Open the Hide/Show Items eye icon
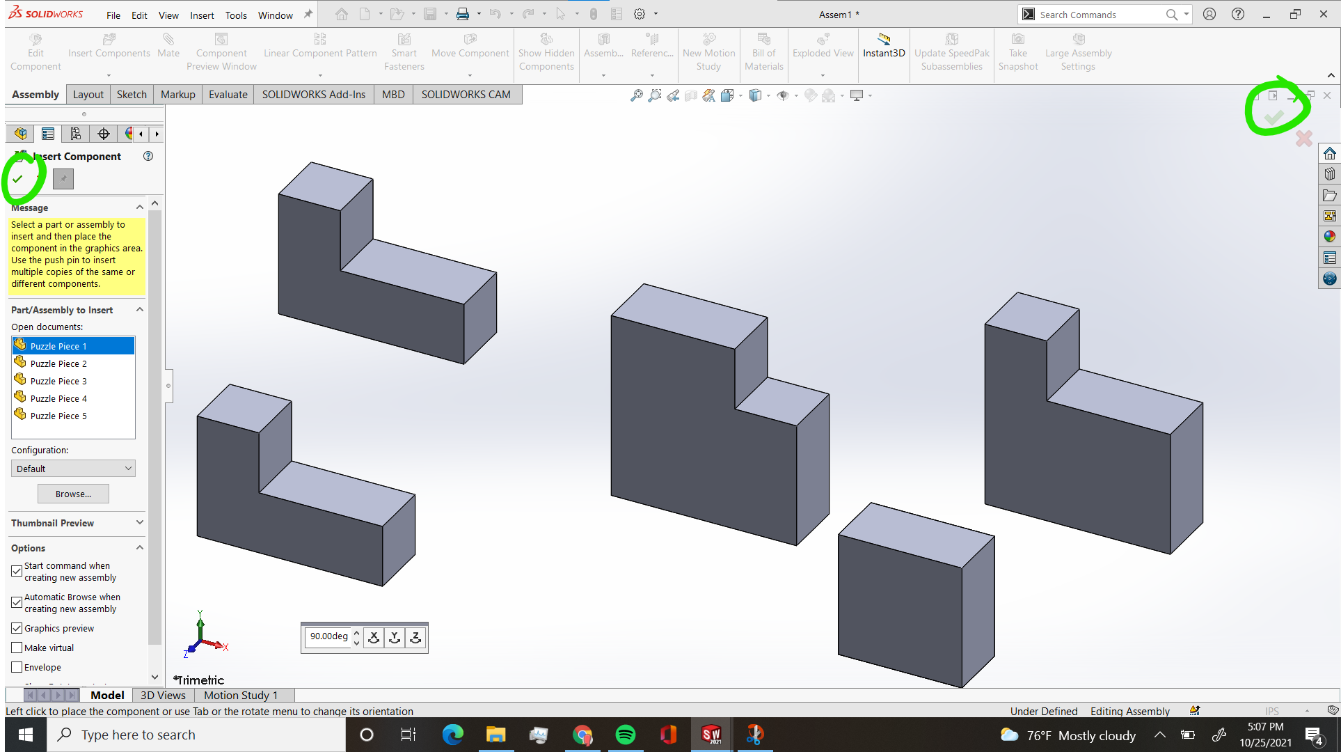1341x752 pixels. point(784,95)
